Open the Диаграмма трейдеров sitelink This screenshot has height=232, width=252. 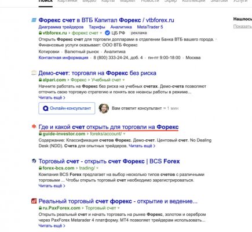pos(61,27)
